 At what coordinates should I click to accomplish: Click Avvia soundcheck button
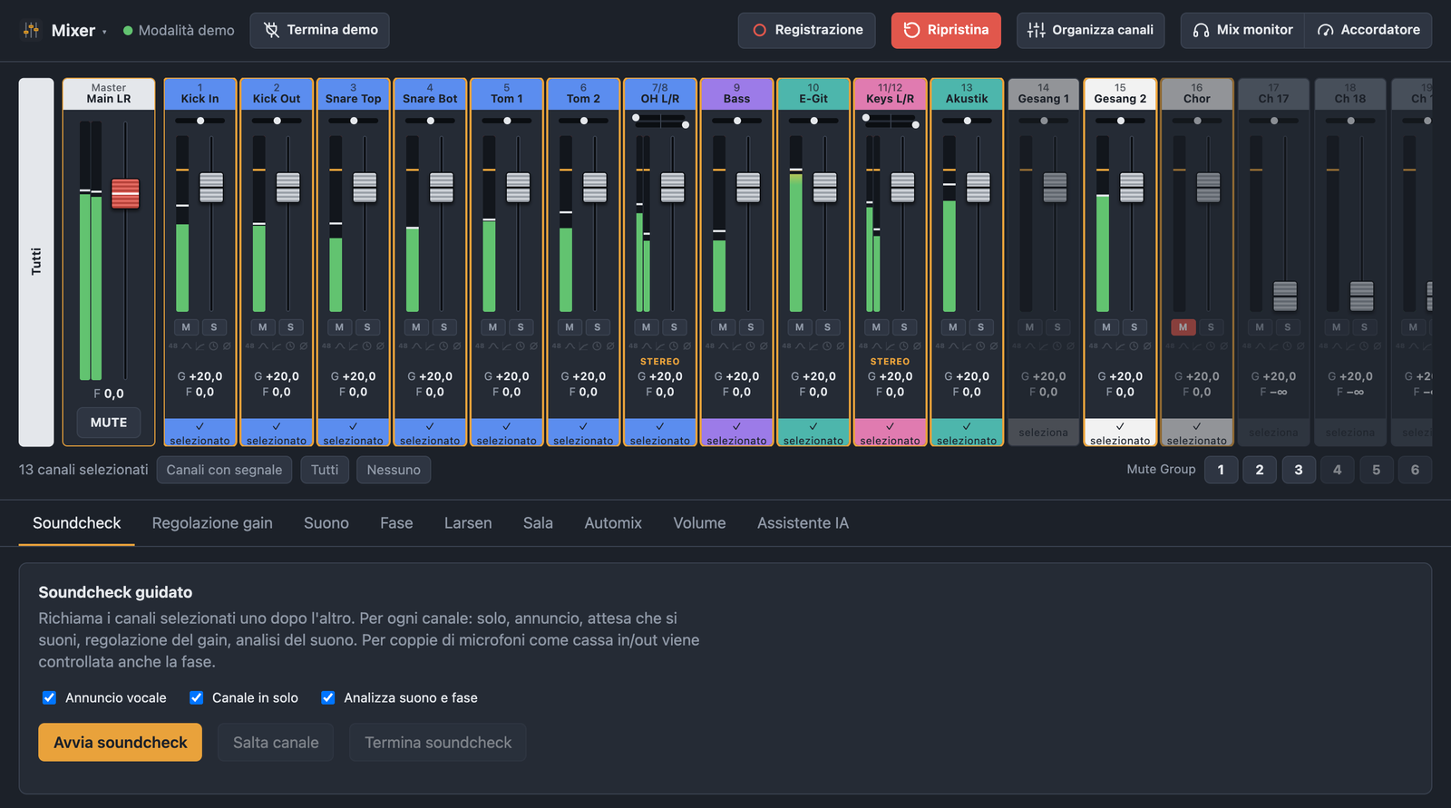click(120, 742)
